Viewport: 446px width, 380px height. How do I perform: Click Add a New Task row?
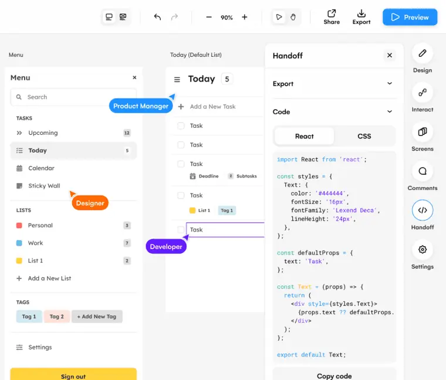pyautogui.click(x=219, y=107)
